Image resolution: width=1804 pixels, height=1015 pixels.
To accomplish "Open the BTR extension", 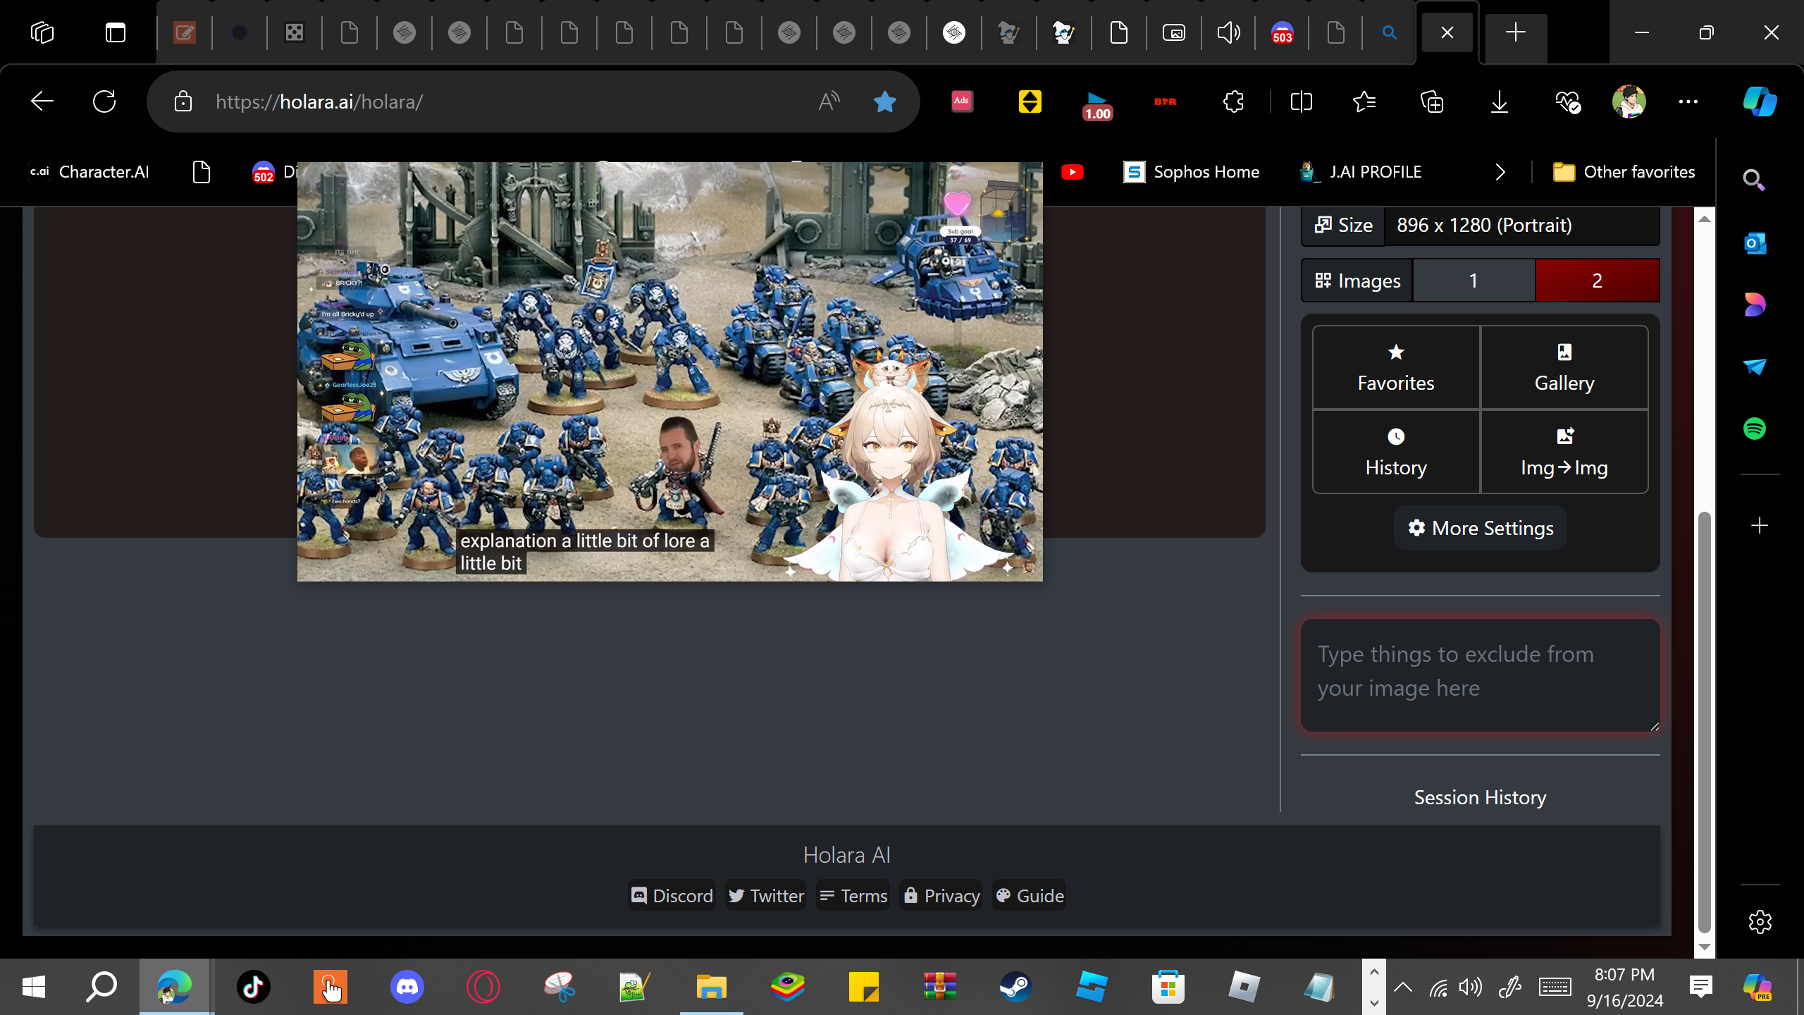I will click(1165, 101).
